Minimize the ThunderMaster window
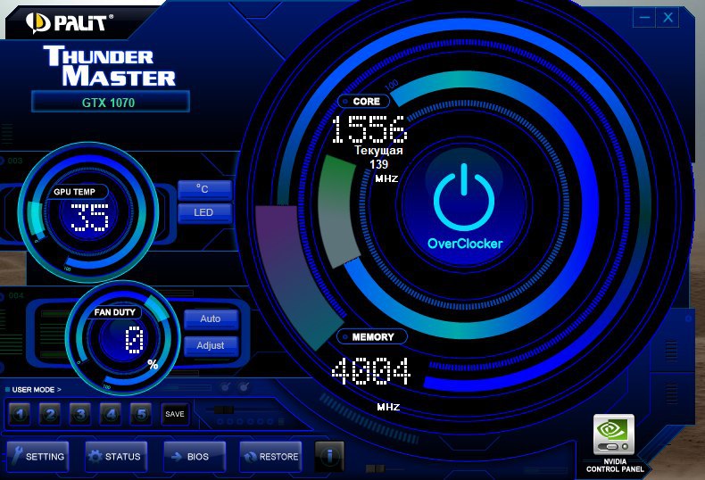Image resolution: width=705 pixels, height=480 pixels. (644, 18)
